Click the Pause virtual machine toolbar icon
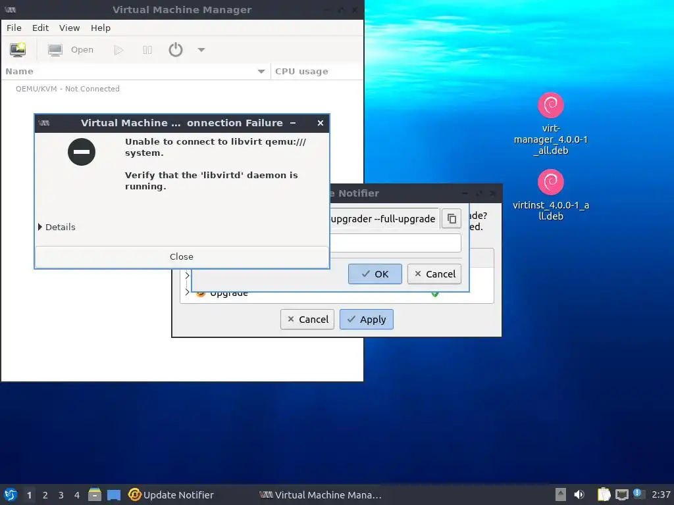This screenshot has height=505, width=674. [x=147, y=50]
